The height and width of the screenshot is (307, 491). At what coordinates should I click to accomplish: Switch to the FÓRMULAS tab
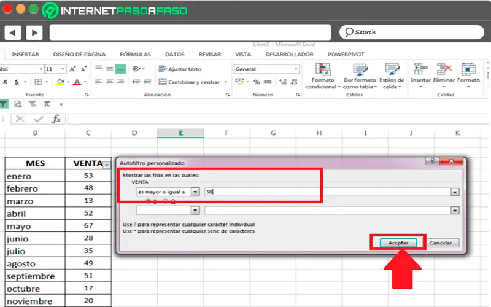coord(135,55)
